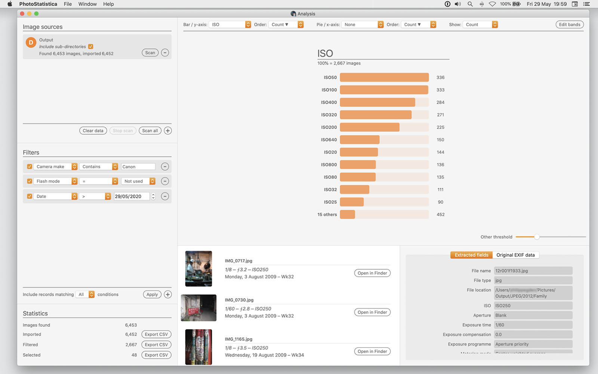Open the Contains operator dropdown
Screen dimensions: 598x374
tap(99, 166)
